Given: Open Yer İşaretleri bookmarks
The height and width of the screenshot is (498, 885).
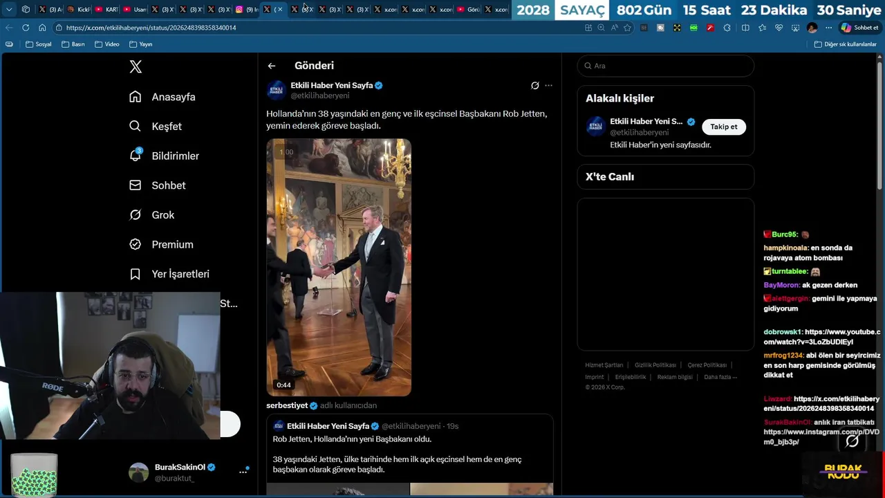Looking at the screenshot, I should click(x=169, y=274).
